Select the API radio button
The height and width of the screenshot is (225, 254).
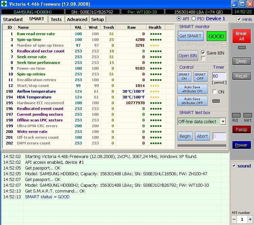(179, 19)
